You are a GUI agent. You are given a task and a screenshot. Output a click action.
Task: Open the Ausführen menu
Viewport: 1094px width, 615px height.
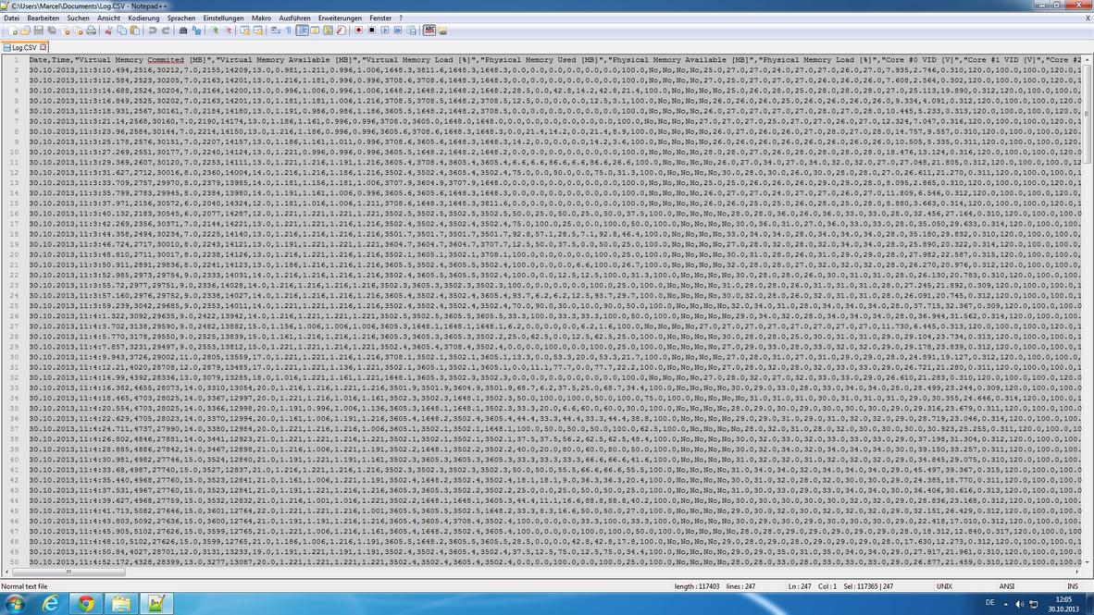[294, 18]
